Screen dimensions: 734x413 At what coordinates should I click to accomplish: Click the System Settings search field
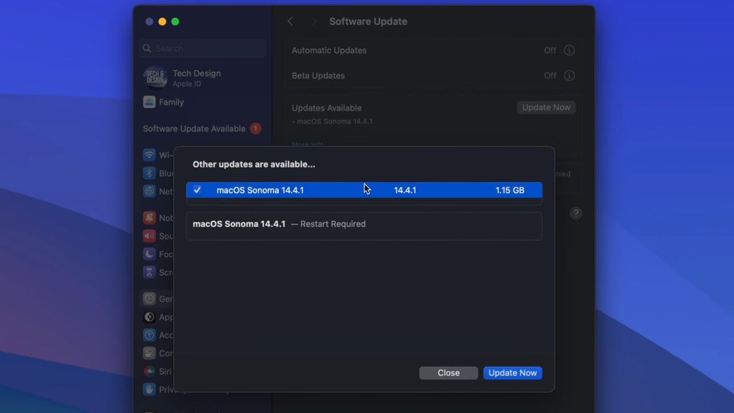pyautogui.click(x=202, y=48)
